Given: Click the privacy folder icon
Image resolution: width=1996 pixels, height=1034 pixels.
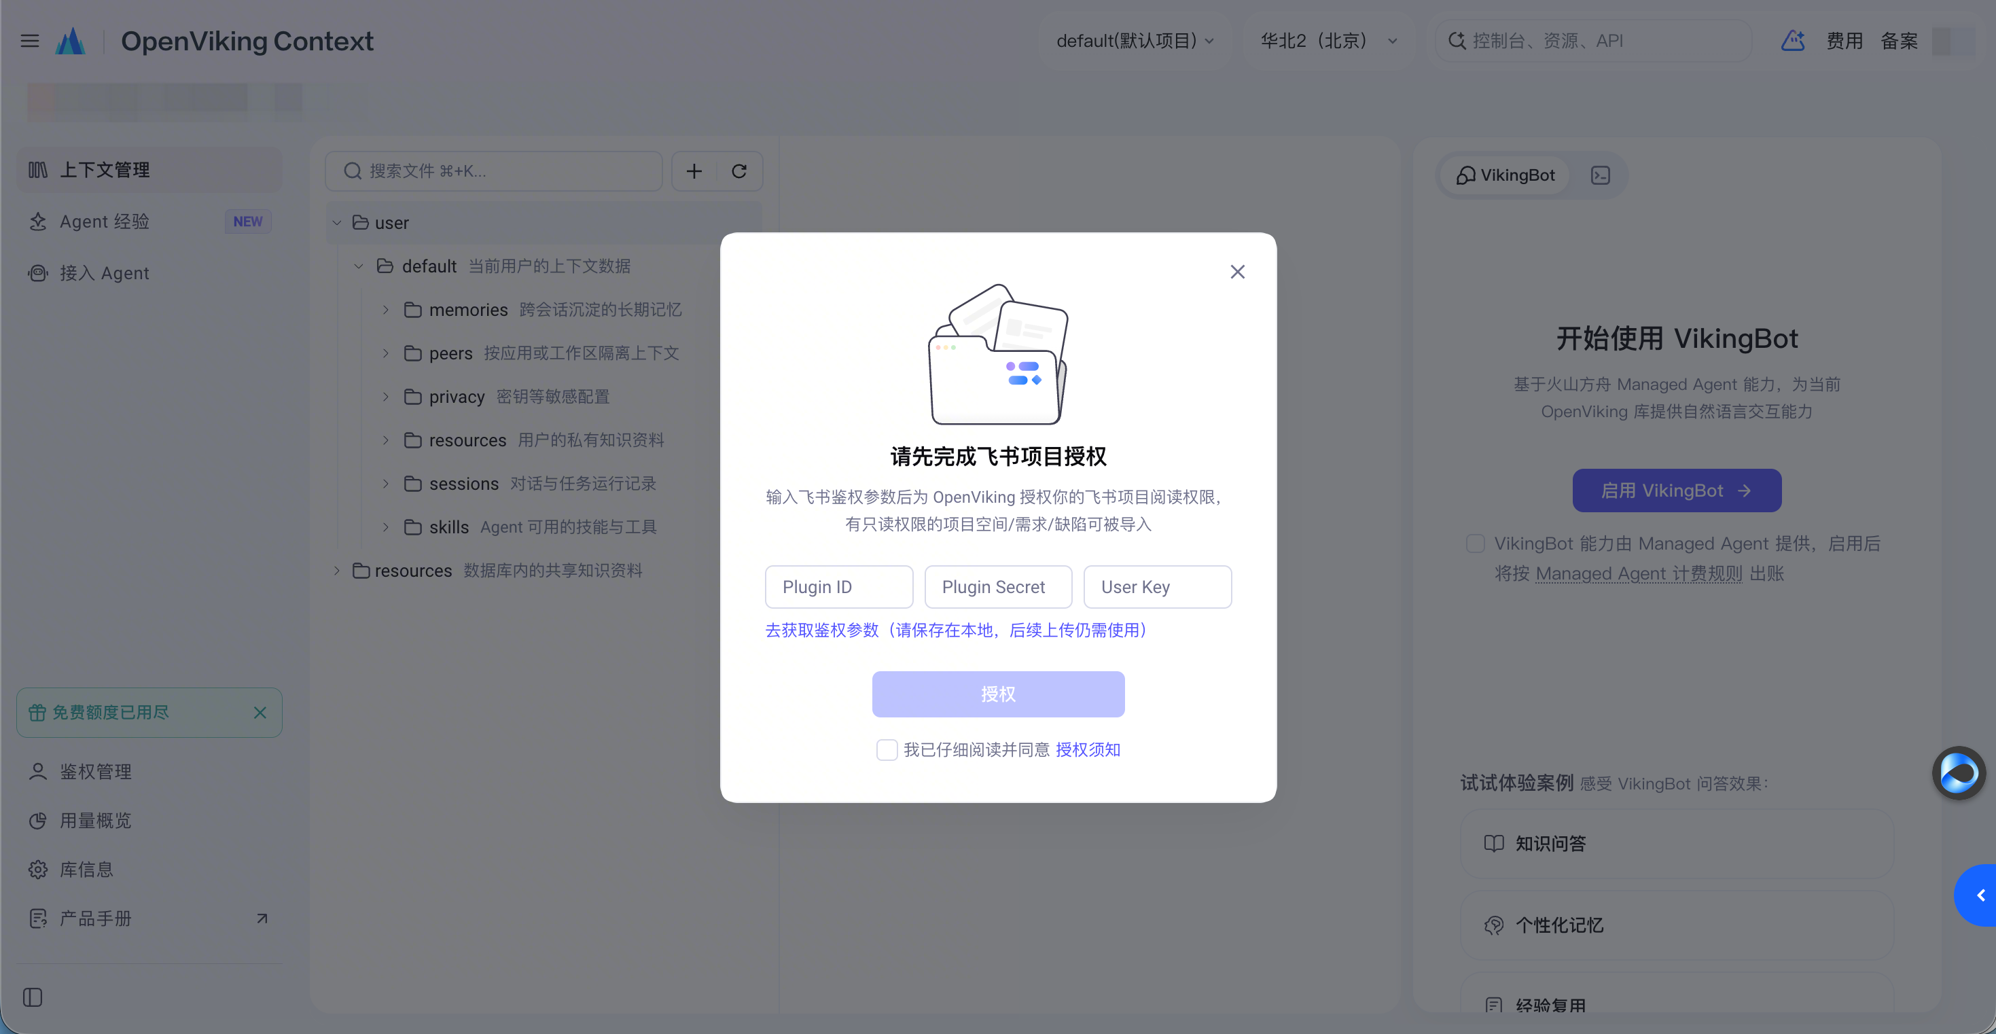Looking at the screenshot, I should click(413, 397).
